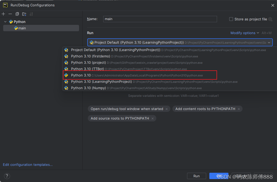Click the Python icon beside the AppData Python 3.10
Screen dimensions: 277x182
pos(66,75)
